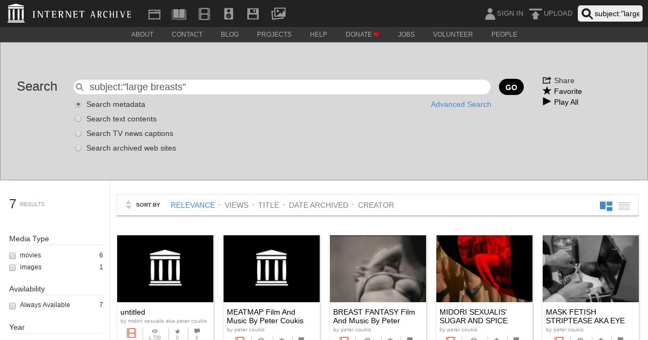Image resolution: width=648 pixels, height=340 pixels.
Task: Click the untitled item's favorites star icon
Action: click(177, 331)
